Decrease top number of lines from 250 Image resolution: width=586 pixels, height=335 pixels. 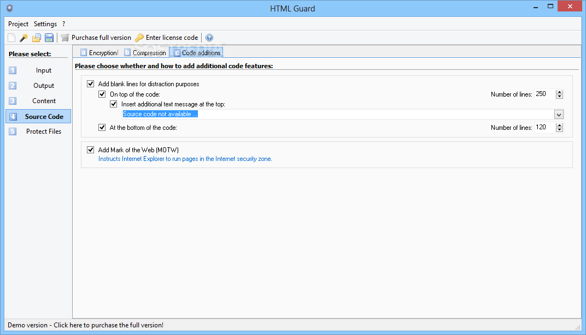559,97
